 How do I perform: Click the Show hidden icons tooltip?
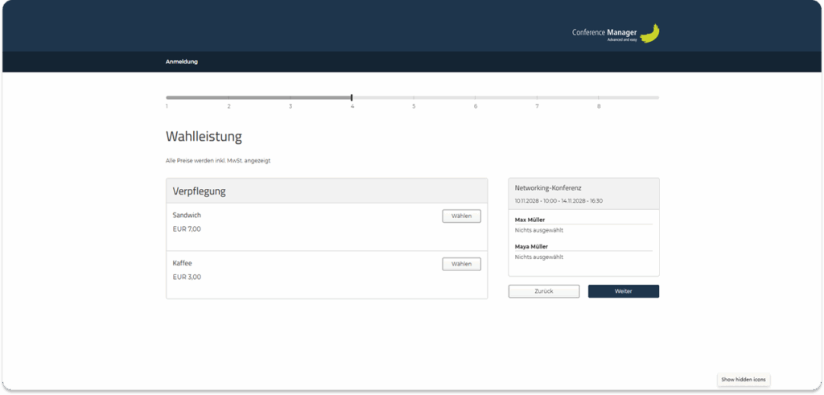pyautogui.click(x=744, y=379)
